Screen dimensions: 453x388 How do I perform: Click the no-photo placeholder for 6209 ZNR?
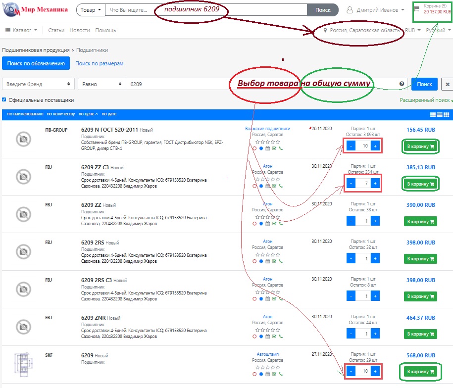tap(23, 327)
